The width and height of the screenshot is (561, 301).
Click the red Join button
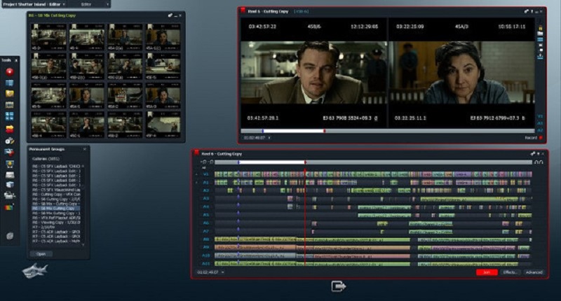[x=486, y=272]
